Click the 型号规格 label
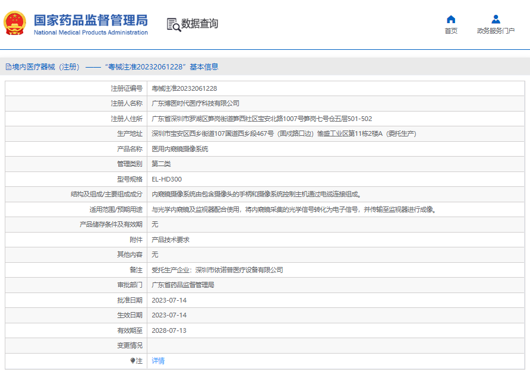This screenshot has height=372, width=530. pyautogui.click(x=130, y=179)
